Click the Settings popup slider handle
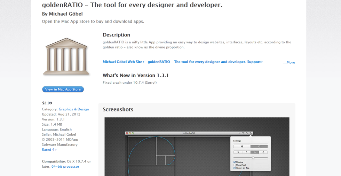The image size is (341, 176). click(x=253, y=158)
